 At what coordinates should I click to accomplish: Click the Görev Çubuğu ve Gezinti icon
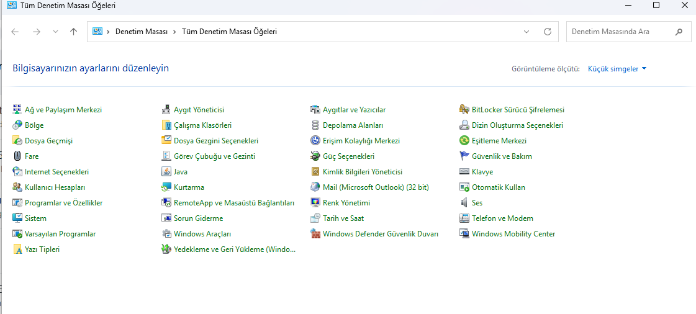(166, 156)
